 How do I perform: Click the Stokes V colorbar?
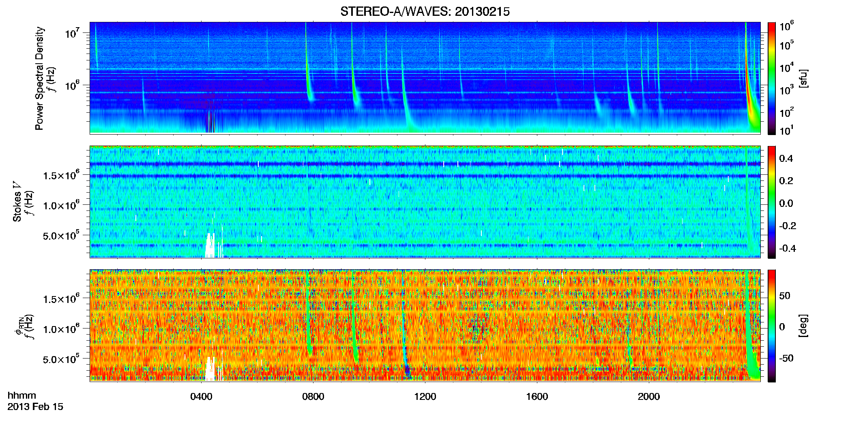tap(772, 202)
